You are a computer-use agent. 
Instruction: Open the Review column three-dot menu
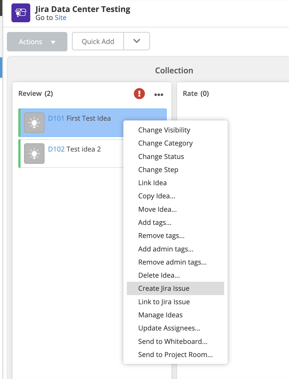[159, 94]
